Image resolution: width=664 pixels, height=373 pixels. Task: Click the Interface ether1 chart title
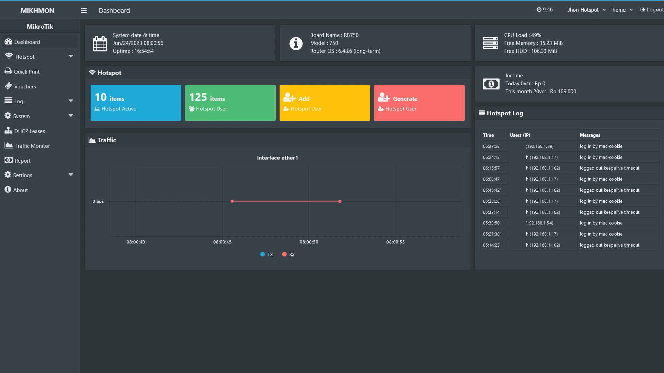tap(277, 157)
